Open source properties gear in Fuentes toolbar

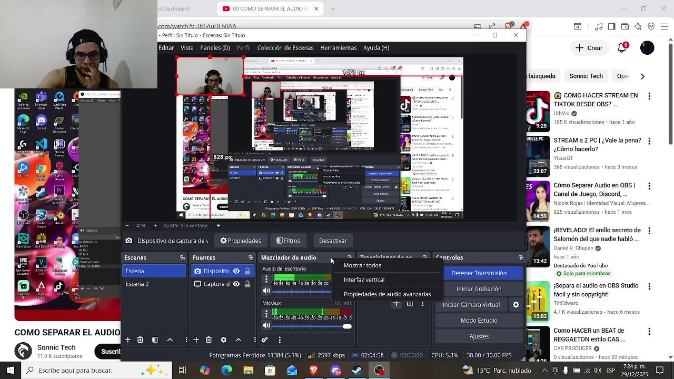(223, 340)
